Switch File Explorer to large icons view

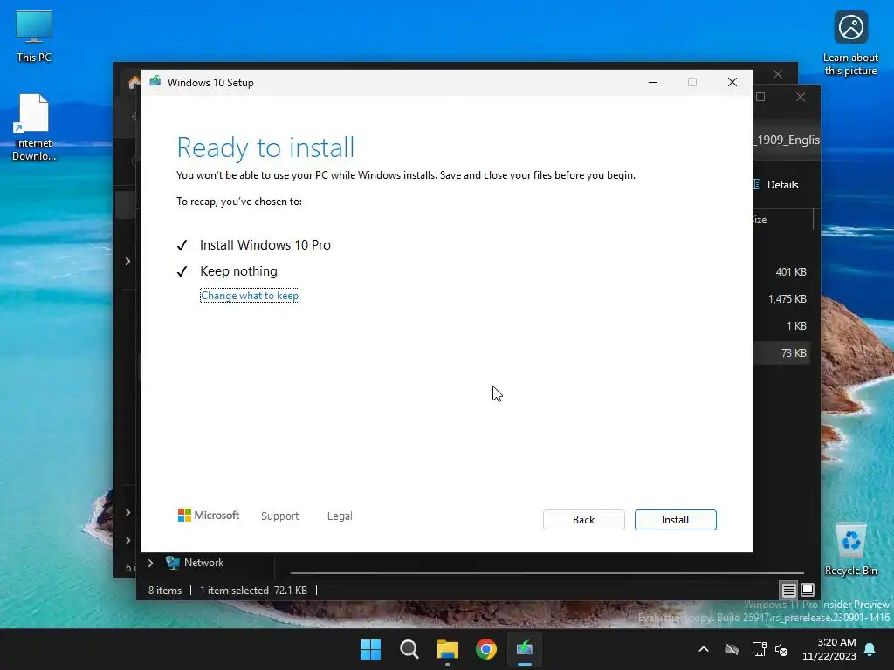click(x=808, y=590)
